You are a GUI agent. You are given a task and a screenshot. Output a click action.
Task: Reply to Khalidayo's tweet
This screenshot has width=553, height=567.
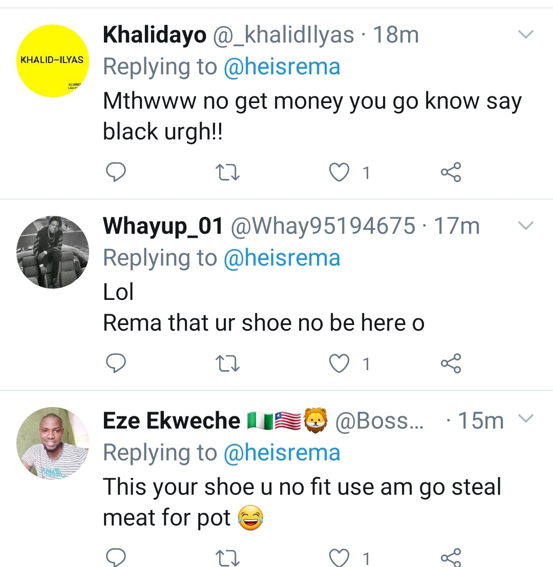tap(116, 173)
